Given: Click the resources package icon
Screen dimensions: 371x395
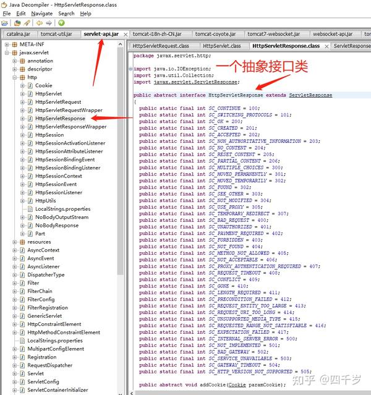Looking at the screenshot, I should click(22, 242).
